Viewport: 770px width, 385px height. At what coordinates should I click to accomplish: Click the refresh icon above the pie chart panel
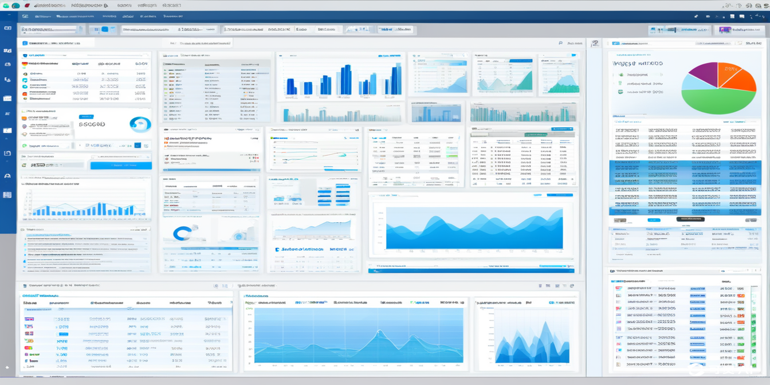point(740,43)
